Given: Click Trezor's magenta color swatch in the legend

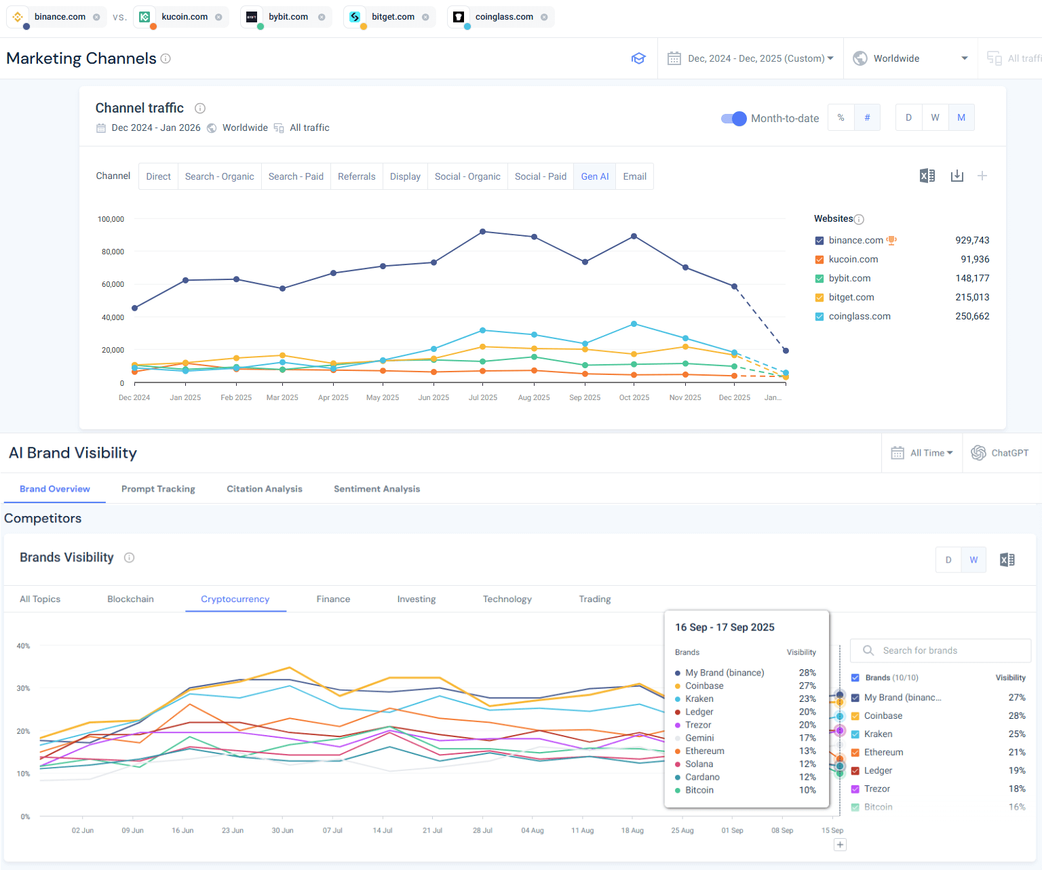Looking at the screenshot, I should tap(855, 789).
